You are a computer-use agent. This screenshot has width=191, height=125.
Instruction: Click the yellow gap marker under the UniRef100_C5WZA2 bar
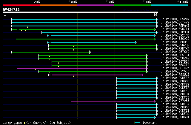[50, 60]
